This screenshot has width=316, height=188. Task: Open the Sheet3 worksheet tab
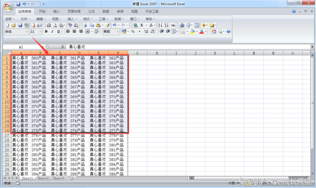tap(59, 178)
